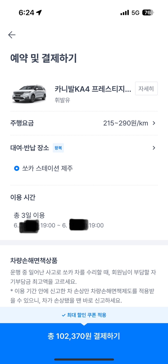Tap the 왕복 badge next to 대여·반납 장소
The width and height of the screenshot is (168, 364).
pyautogui.click(x=58, y=148)
